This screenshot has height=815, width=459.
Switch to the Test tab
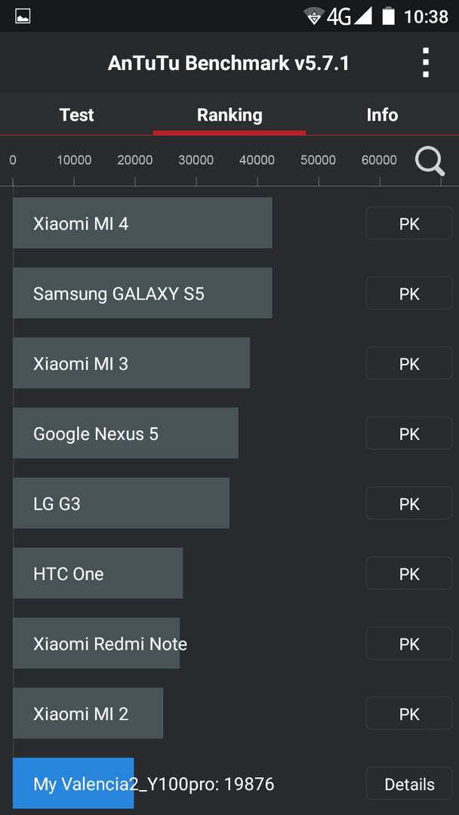coord(76,115)
